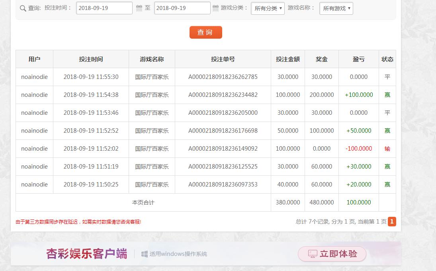Go to page 1 in pagination
The image size is (436, 271).
(392, 222)
